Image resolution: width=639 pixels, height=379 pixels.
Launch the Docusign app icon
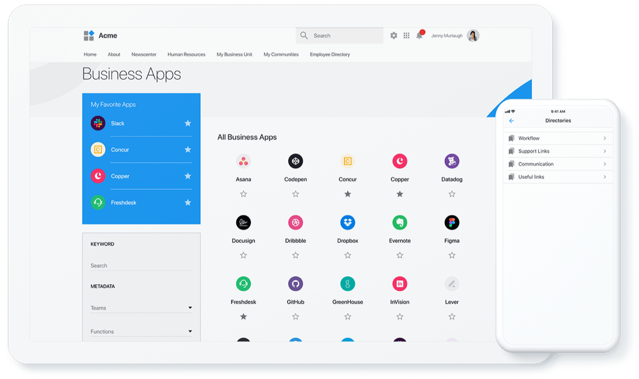click(243, 223)
